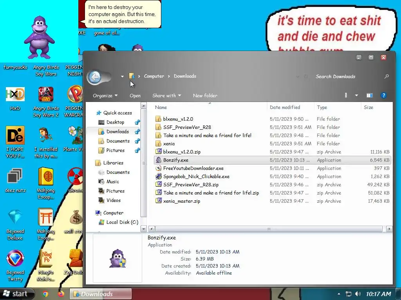Sort by Name column header

tap(161, 107)
